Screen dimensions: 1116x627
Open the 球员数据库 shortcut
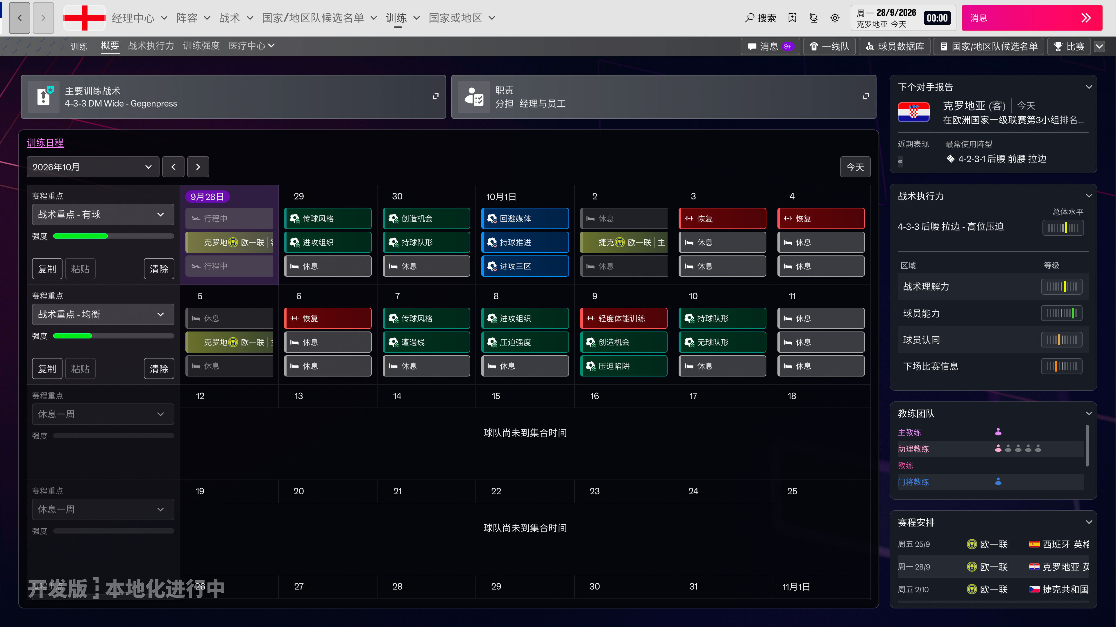[895, 46]
